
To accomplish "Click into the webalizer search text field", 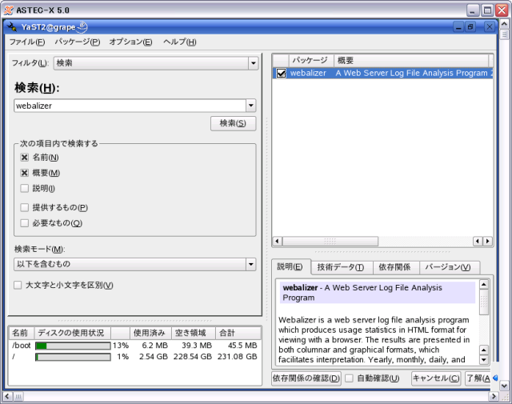I will 128,106.
